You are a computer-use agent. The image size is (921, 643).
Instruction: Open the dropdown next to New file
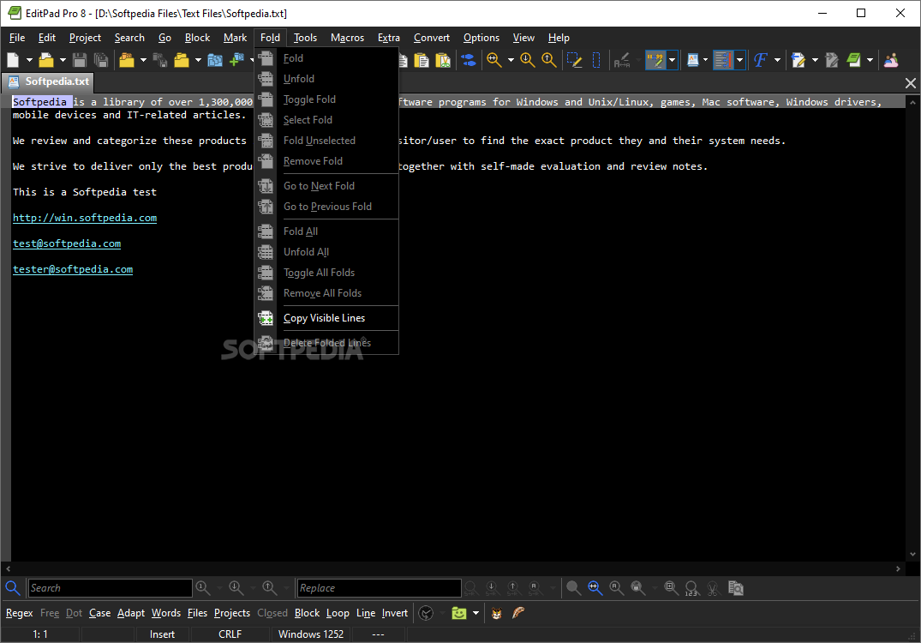(29, 60)
